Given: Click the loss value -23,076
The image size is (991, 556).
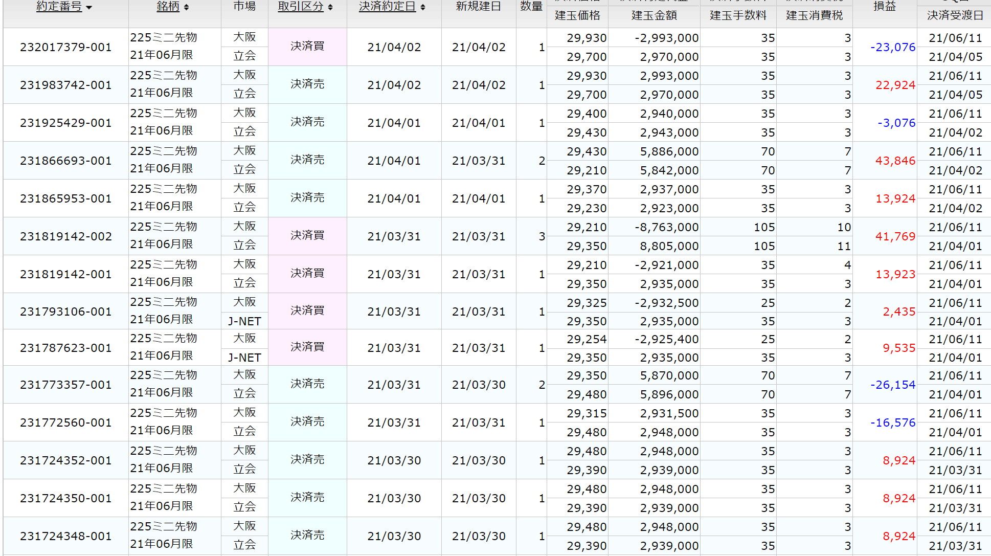Looking at the screenshot, I should tap(893, 47).
